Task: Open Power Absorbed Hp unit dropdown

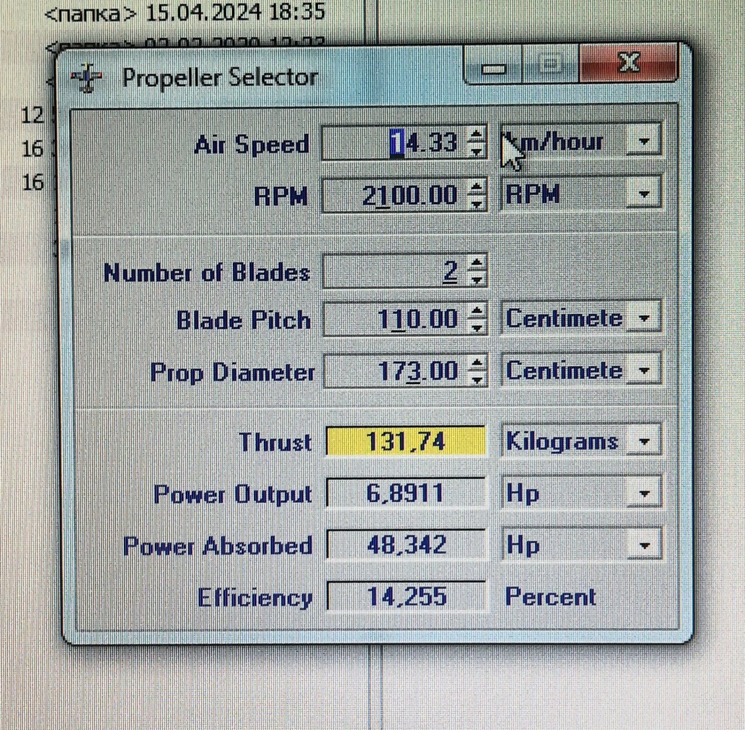Action: pyautogui.click(x=644, y=545)
